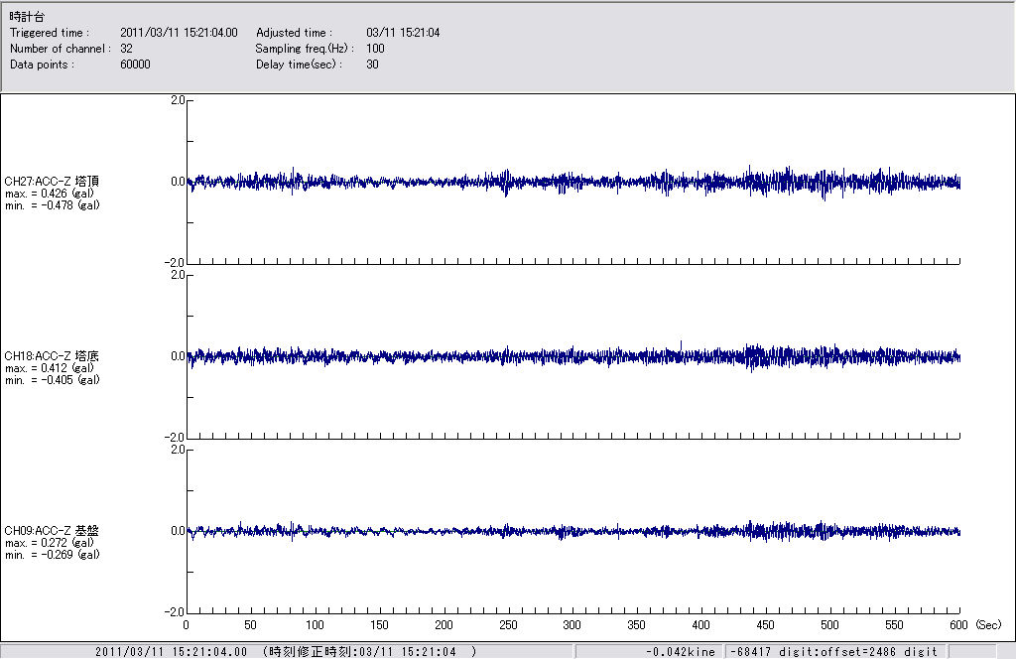The image size is (1016, 659).
Task: Click the Data points value 60000
Action: (134, 65)
